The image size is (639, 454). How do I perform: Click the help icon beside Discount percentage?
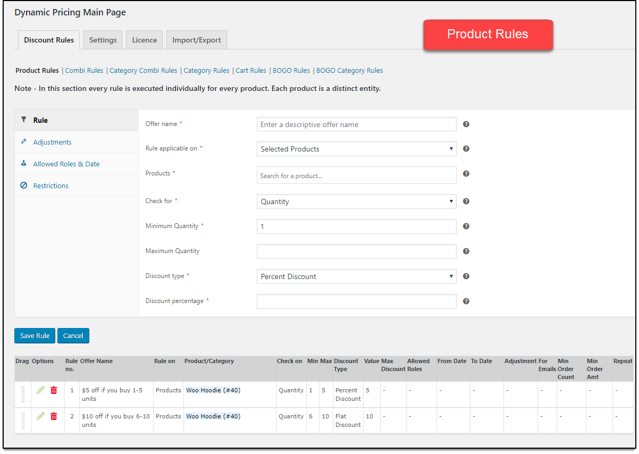pos(466,301)
